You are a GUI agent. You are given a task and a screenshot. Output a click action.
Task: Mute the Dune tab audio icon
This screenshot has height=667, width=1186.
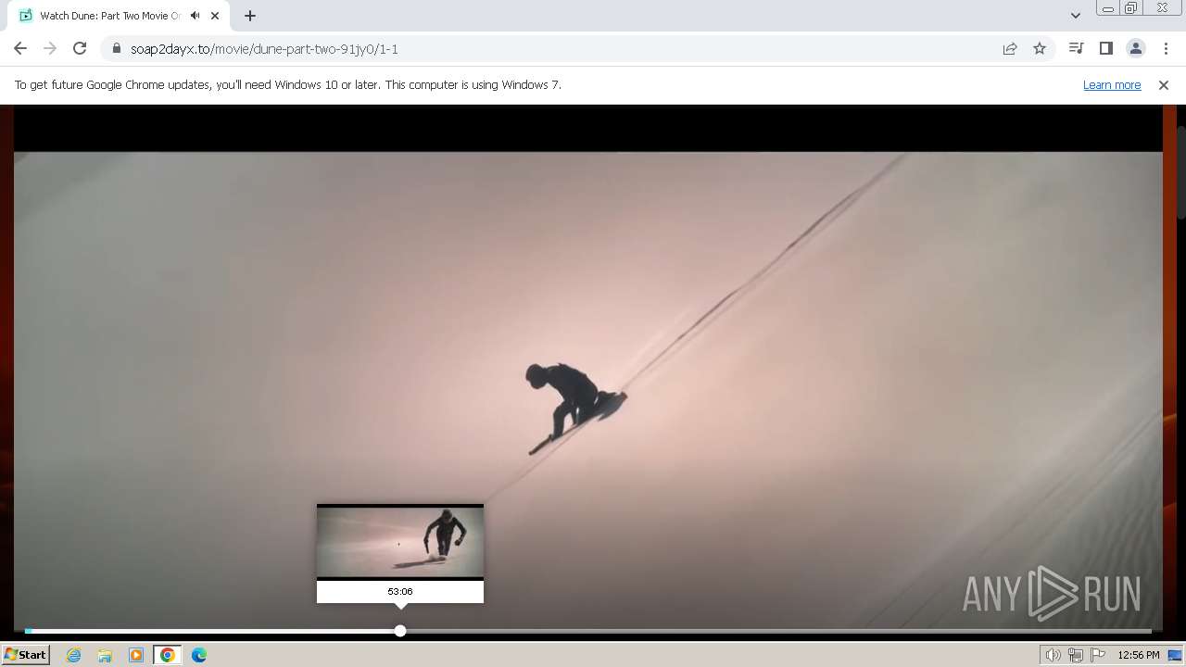[x=196, y=16]
